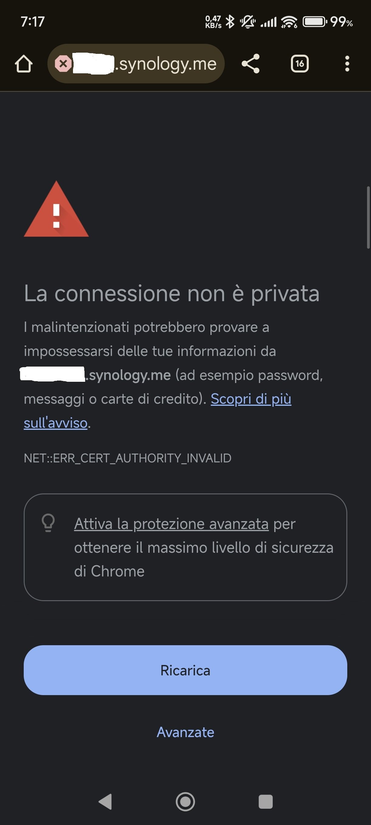This screenshot has width=371, height=825.
Task: Tap the not-secure warning icon in address bar
Action: click(63, 64)
